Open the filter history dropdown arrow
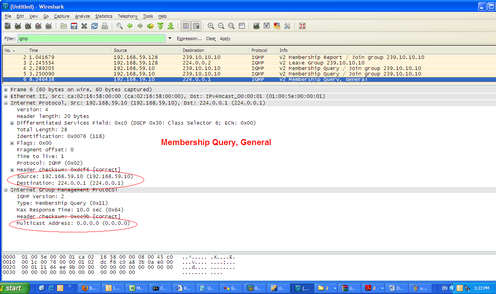The width and height of the screenshot is (496, 294). tap(170, 39)
